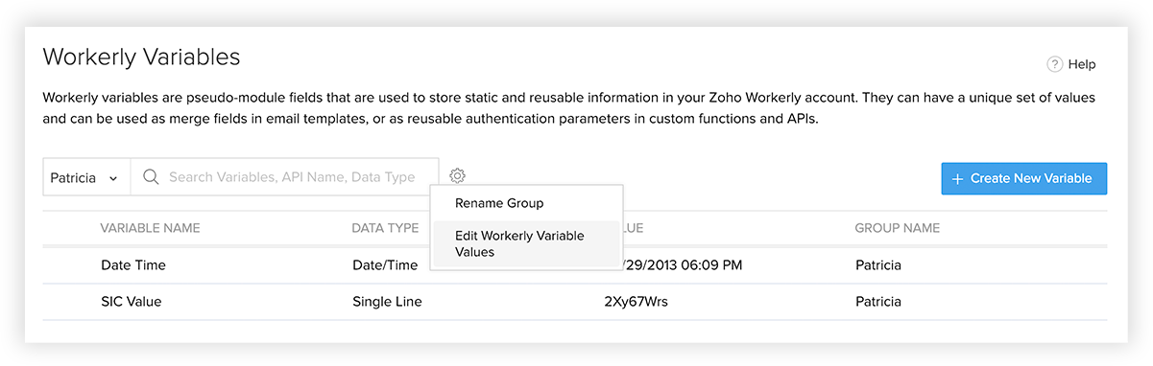The image size is (1153, 366).
Task: Open the Help link
Action: [1071, 64]
